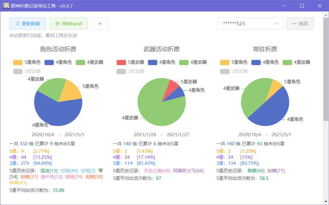This screenshot has height=205, width=329.
Task: Click the 钟离[43] history entry
Action: coord(18,182)
